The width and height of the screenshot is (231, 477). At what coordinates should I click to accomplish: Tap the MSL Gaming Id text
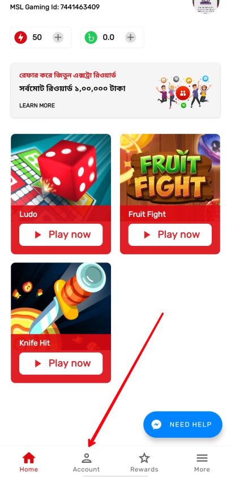click(x=55, y=7)
